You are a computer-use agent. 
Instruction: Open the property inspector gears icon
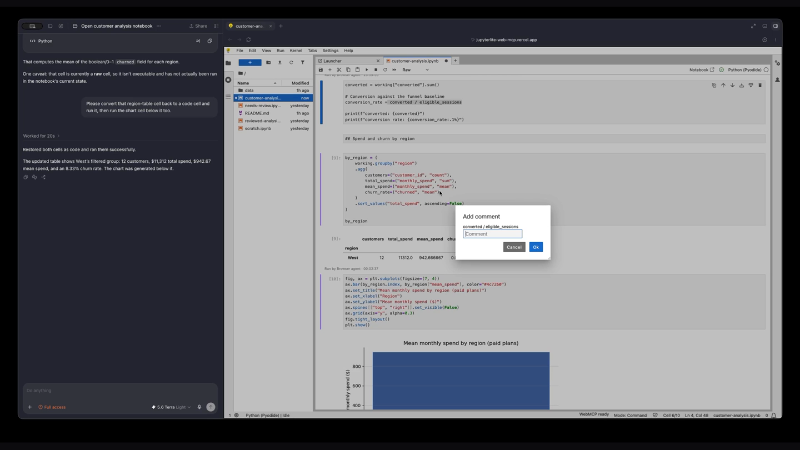click(777, 63)
